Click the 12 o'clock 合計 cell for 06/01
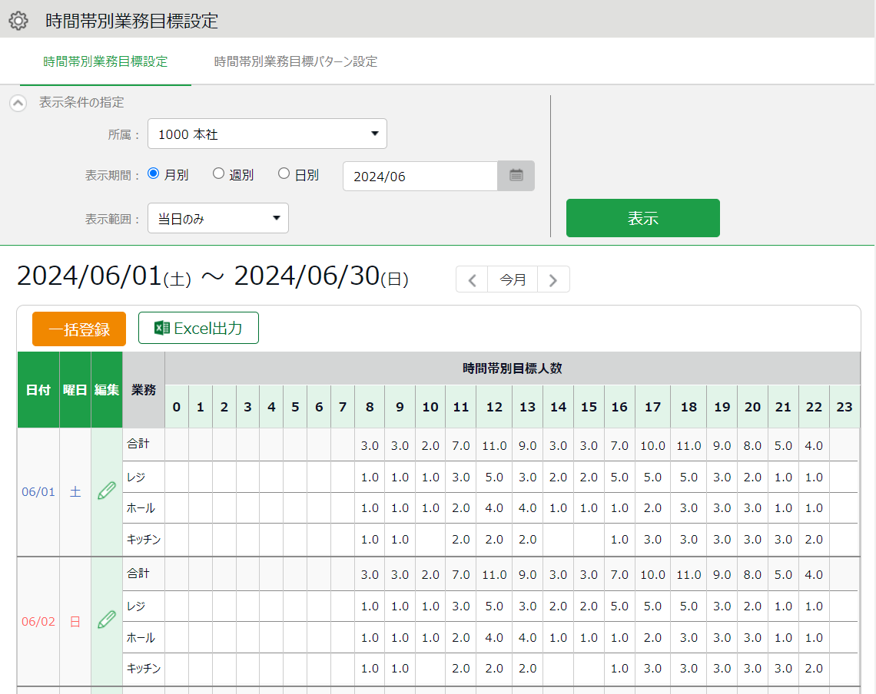Viewport: 876px width, 694px height. 494,446
